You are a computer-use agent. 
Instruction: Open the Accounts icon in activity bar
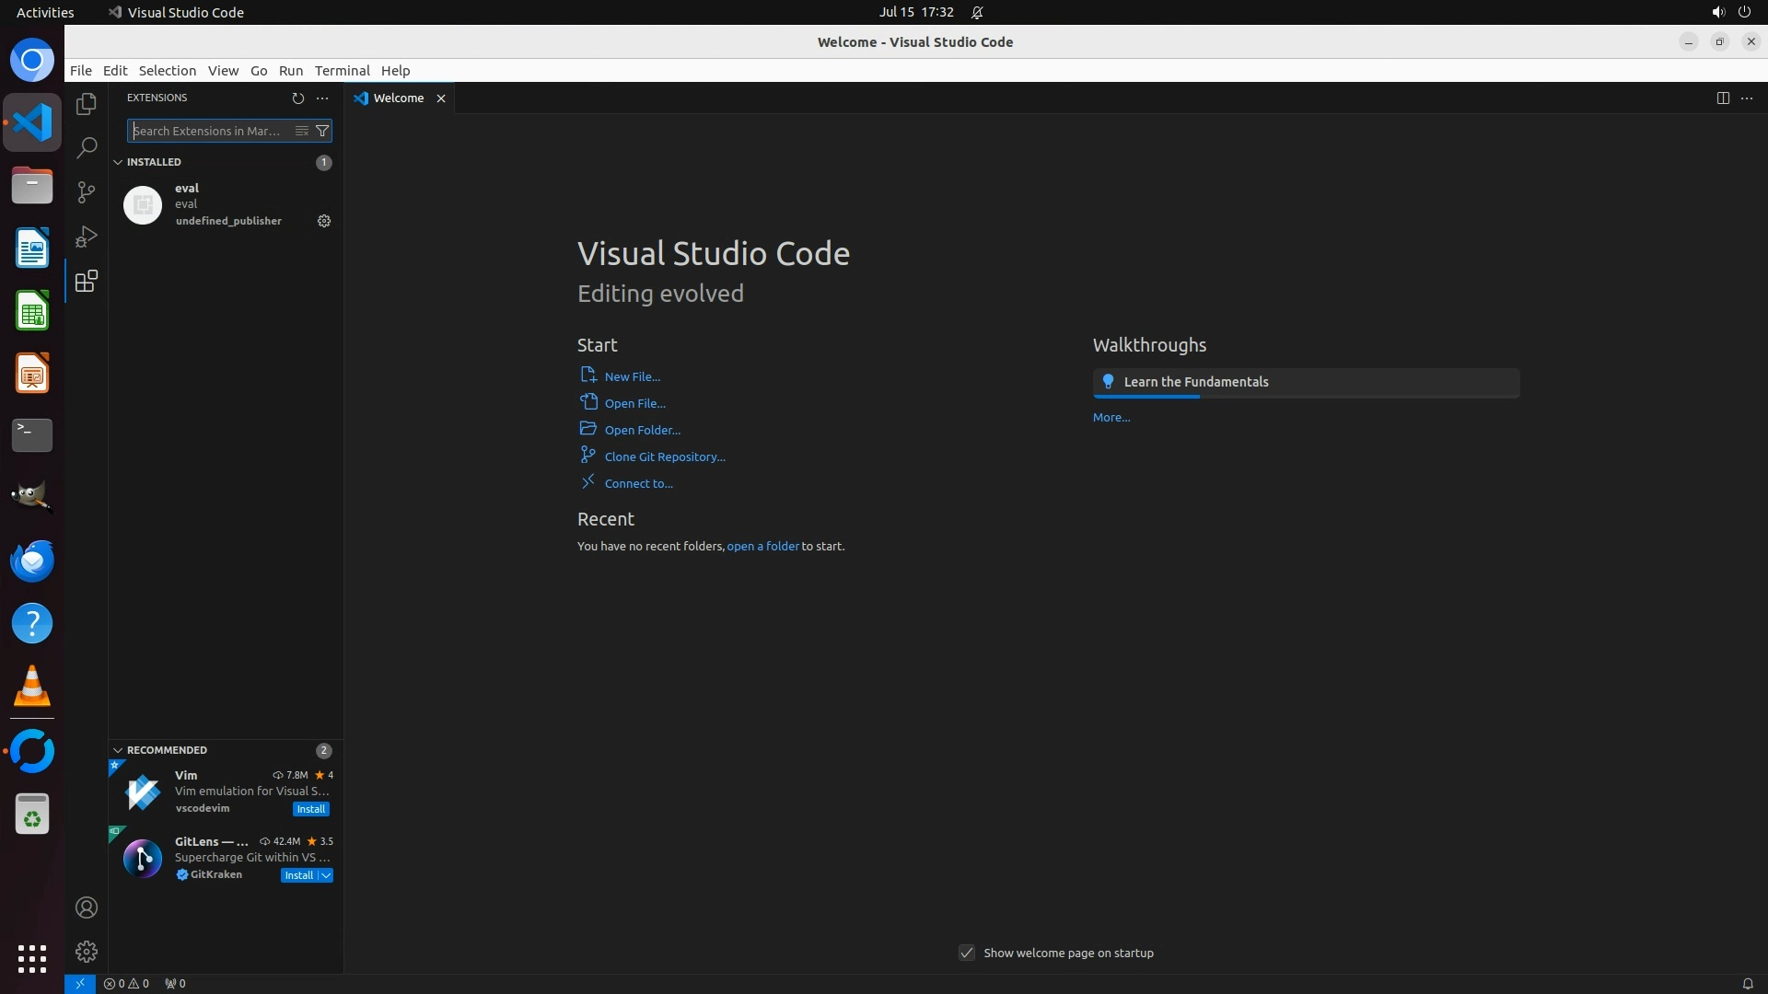click(x=87, y=907)
